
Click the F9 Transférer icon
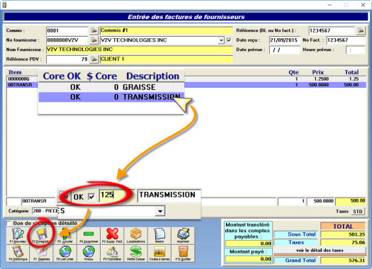point(112,253)
